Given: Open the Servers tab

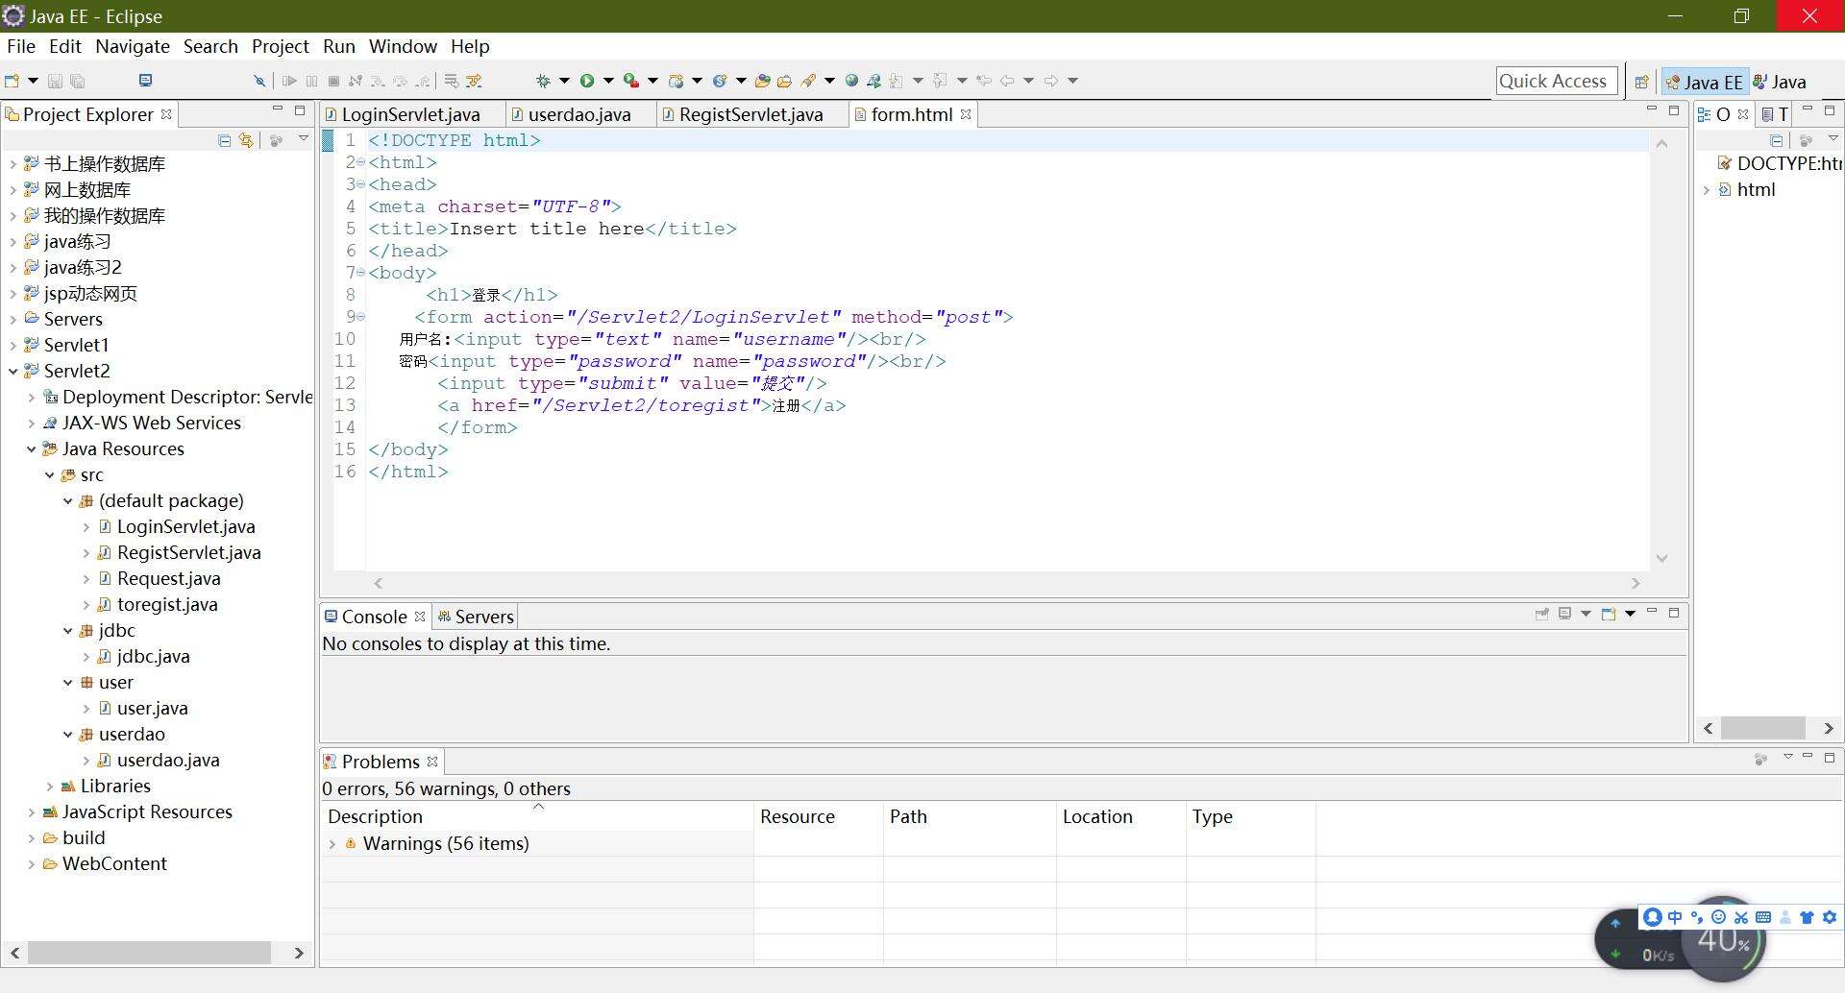Looking at the screenshot, I should tap(483, 617).
